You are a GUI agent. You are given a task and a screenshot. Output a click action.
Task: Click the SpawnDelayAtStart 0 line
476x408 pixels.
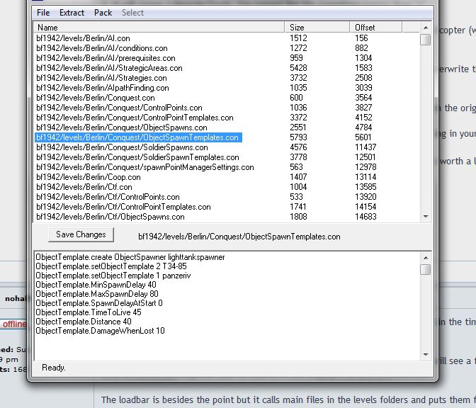point(99,303)
